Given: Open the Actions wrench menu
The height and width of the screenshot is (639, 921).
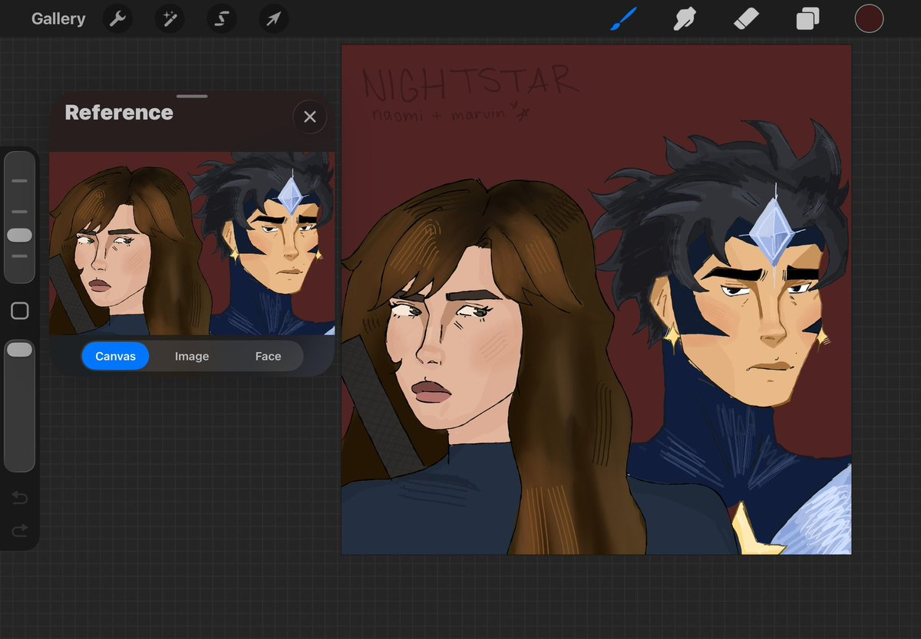Looking at the screenshot, I should pyautogui.click(x=117, y=18).
